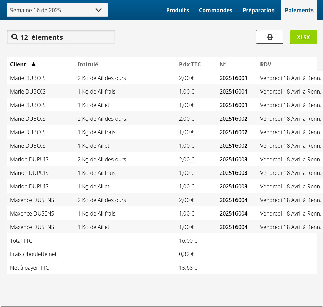Click order number 202516002 in the Ail des ours row

[233, 119]
